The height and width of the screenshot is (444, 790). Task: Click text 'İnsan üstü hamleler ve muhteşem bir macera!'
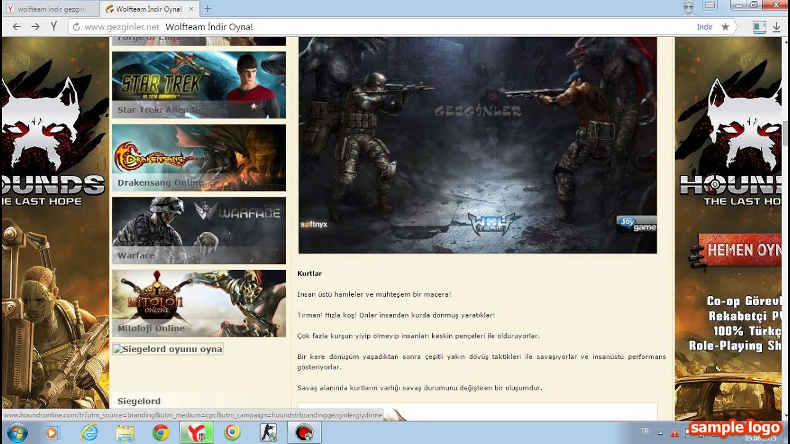374,294
